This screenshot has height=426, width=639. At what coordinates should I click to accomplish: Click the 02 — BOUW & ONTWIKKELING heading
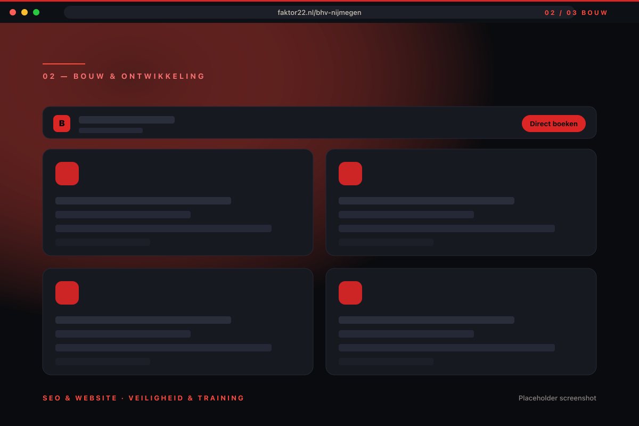[x=124, y=76]
